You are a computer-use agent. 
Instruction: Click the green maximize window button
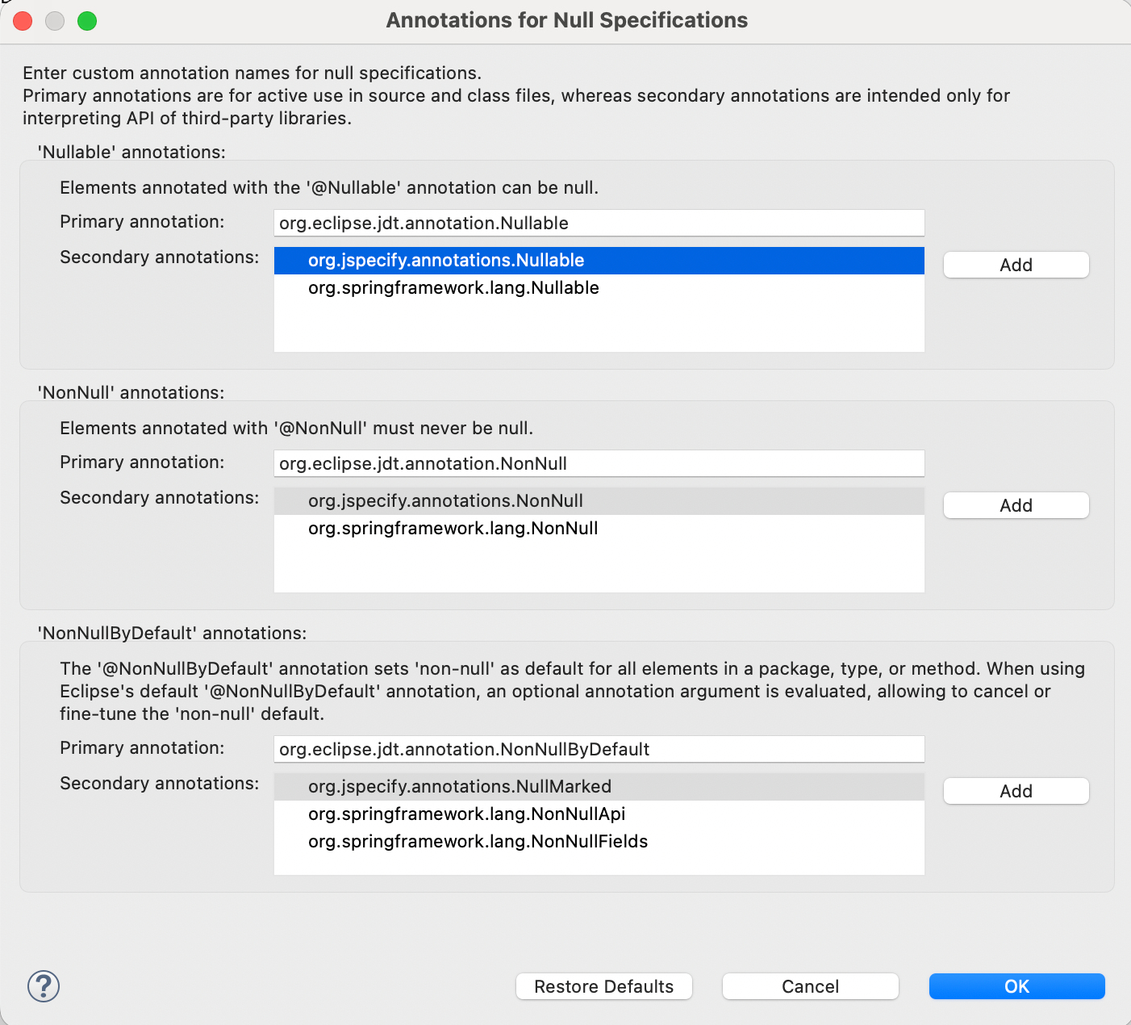point(87,21)
